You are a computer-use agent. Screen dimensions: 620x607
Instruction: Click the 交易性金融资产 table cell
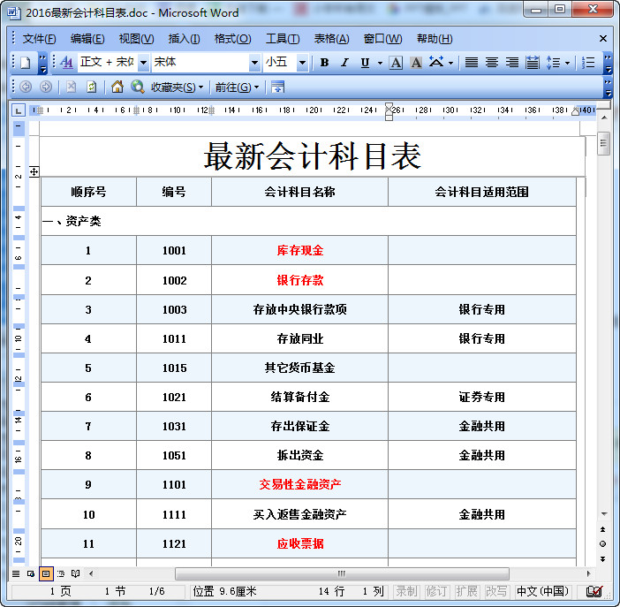(299, 484)
